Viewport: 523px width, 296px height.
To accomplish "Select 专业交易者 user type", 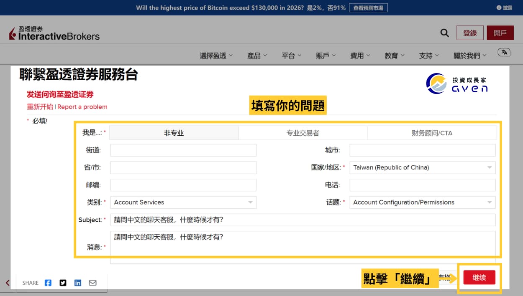I will (303, 133).
